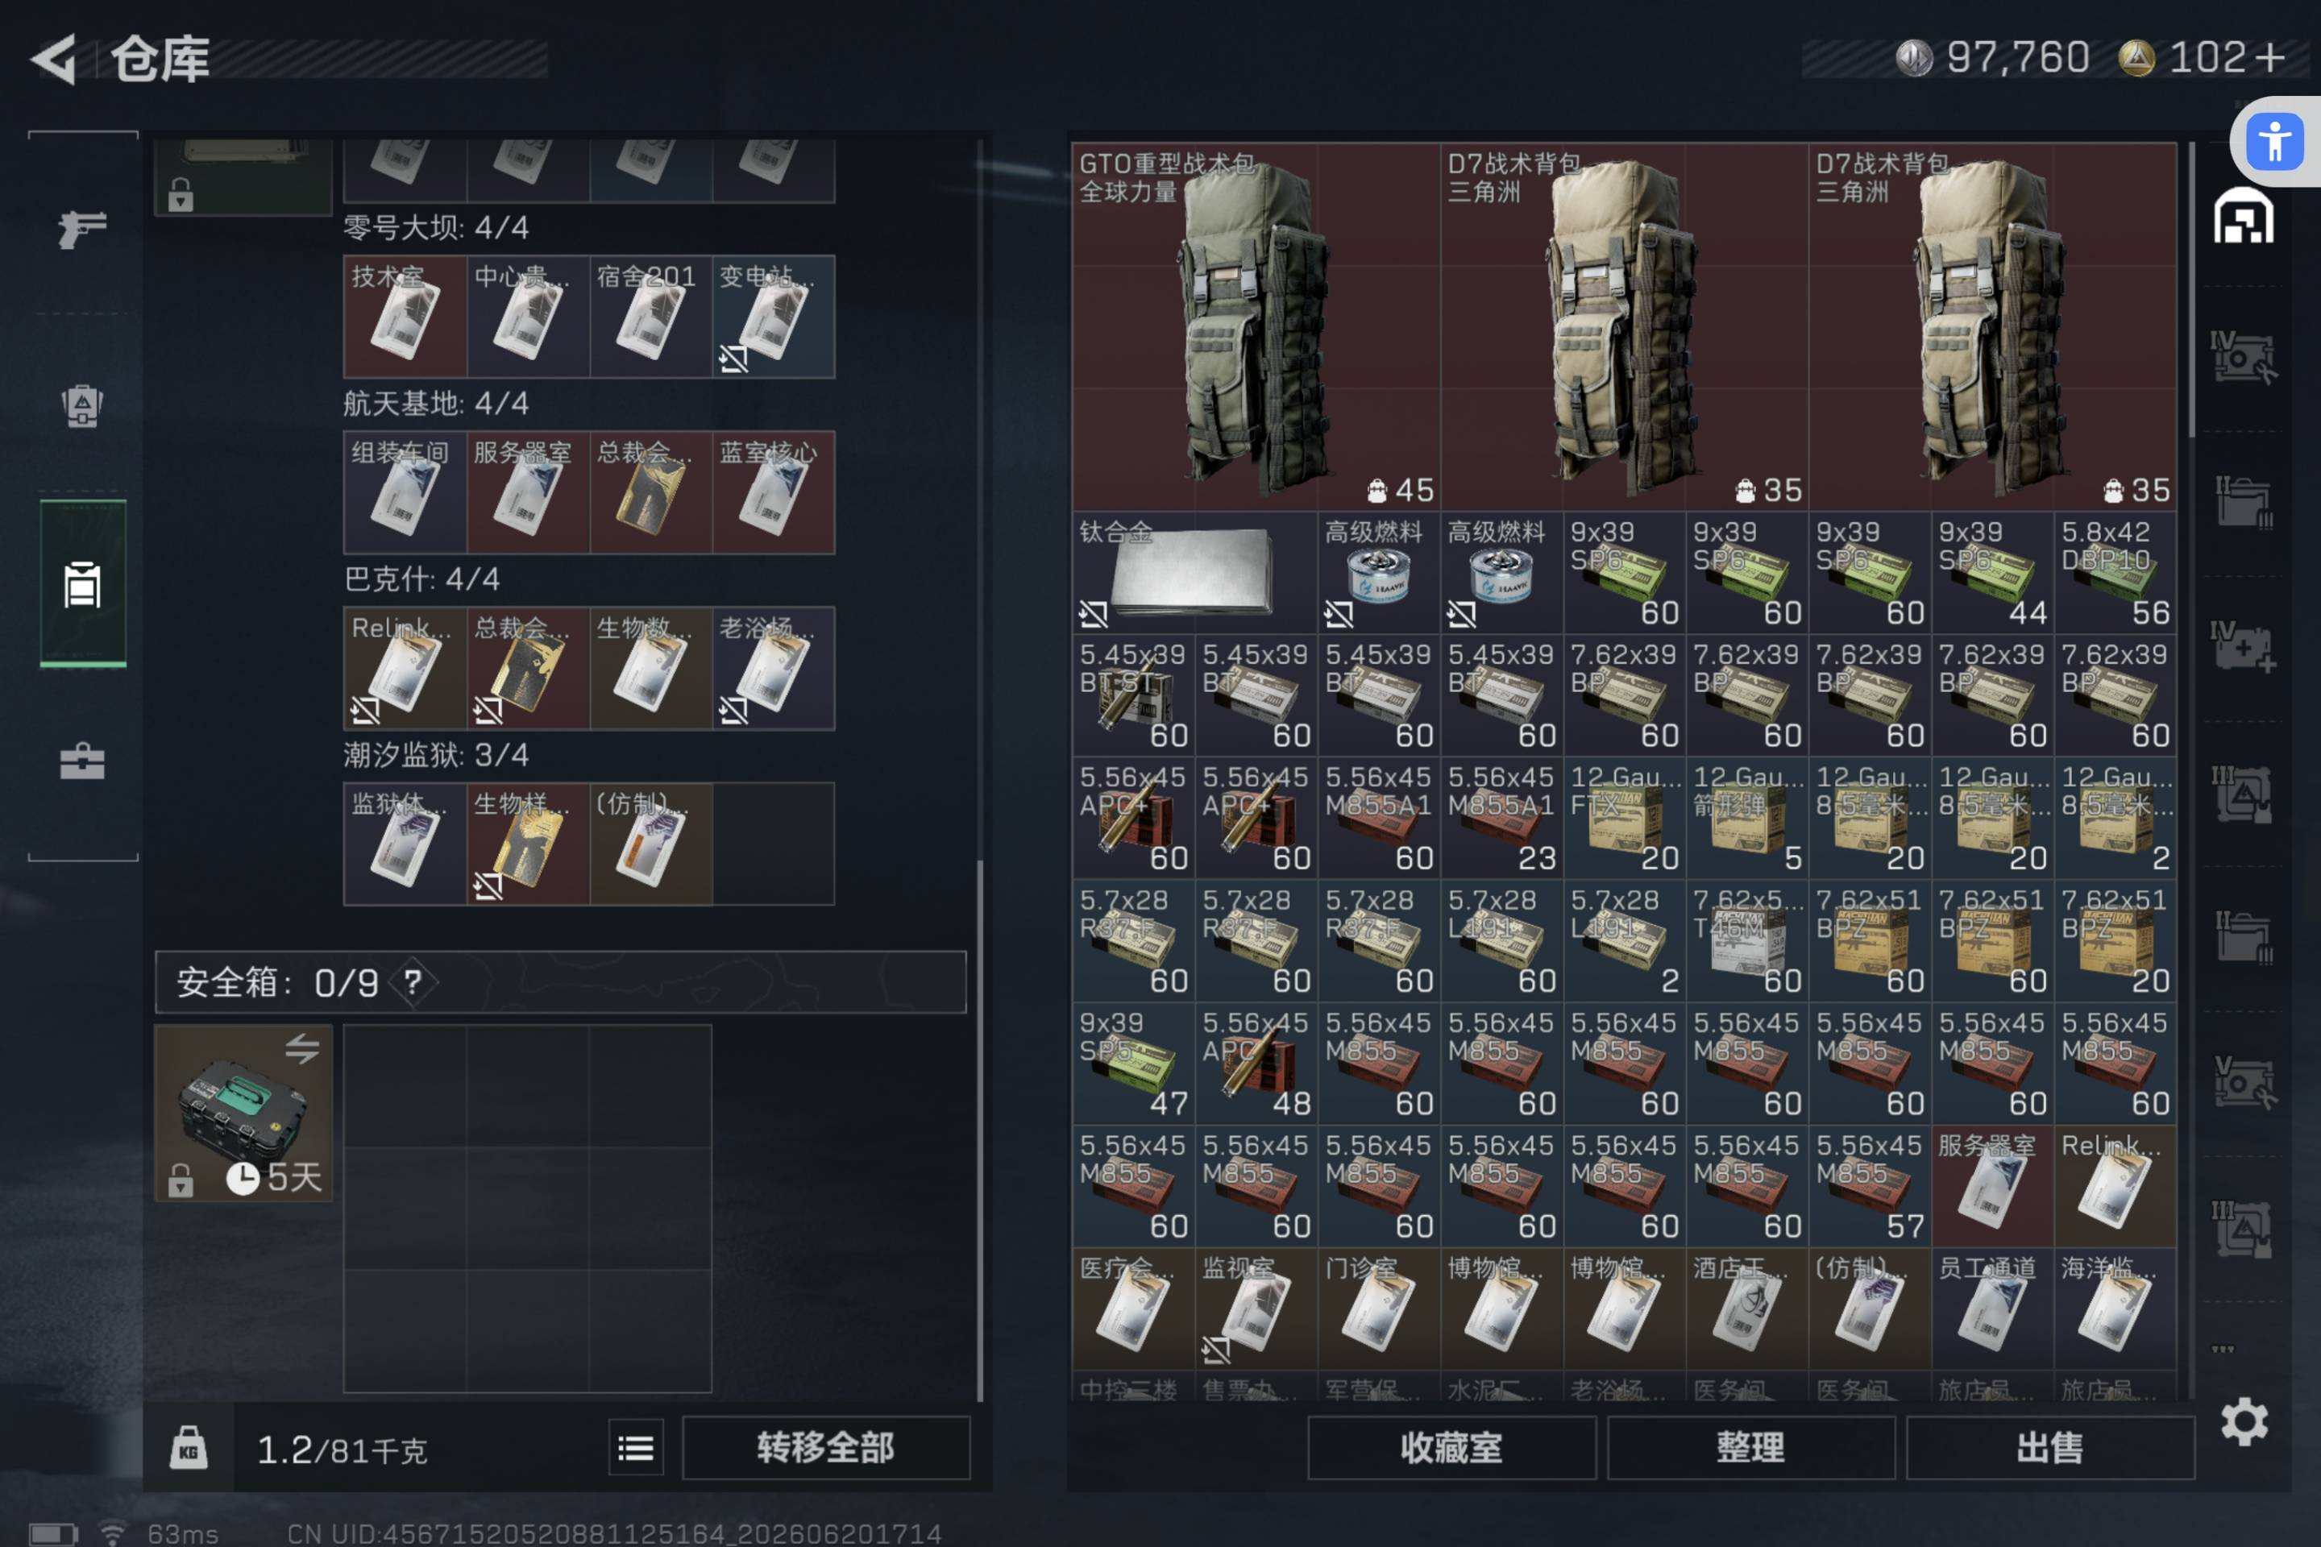Select the 技术室 key card
This screenshot has width=2321, height=1547.
(405, 317)
